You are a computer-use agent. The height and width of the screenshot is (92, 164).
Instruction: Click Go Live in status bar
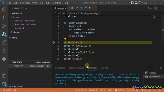[x=146, y=90]
